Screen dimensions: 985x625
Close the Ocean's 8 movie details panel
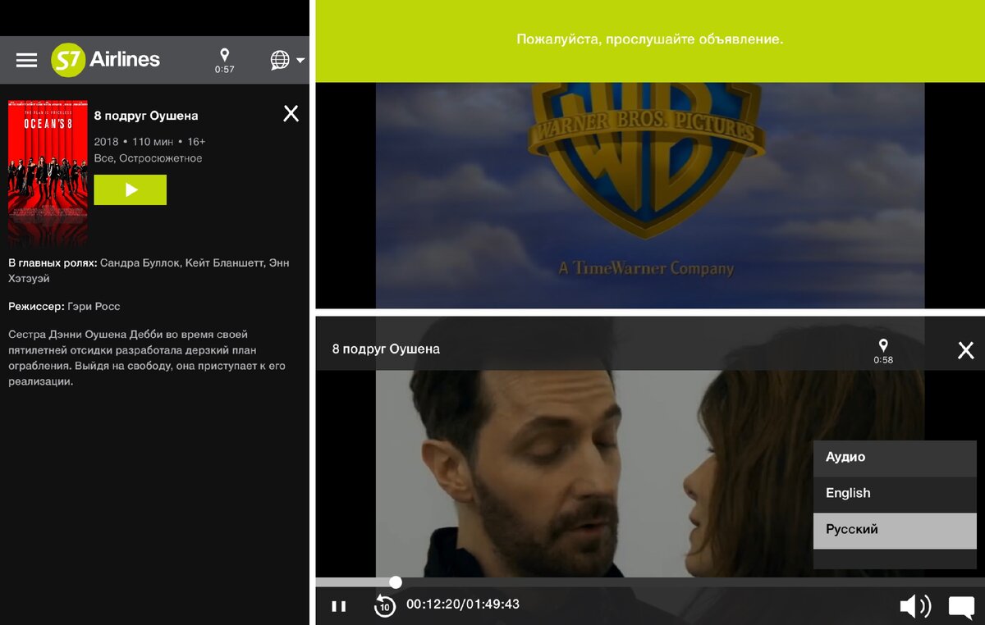point(291,113)
